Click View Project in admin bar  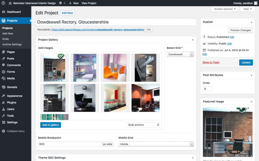click(89, 3)
